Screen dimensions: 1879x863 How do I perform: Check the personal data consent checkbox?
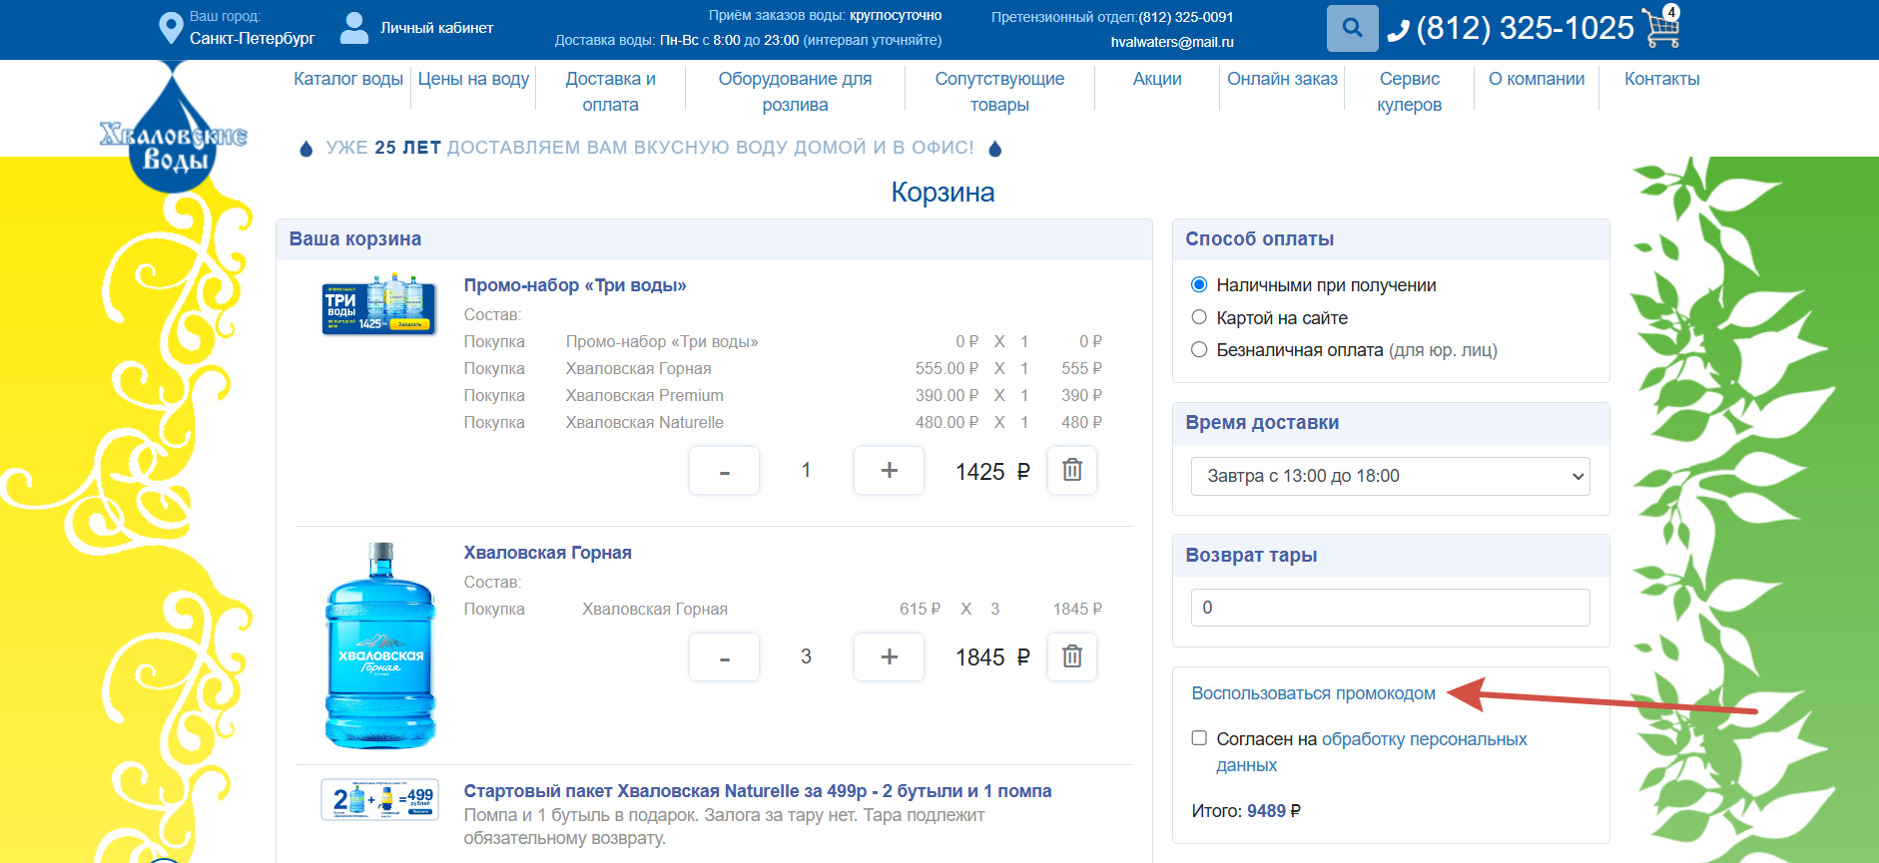(1199, 738)
